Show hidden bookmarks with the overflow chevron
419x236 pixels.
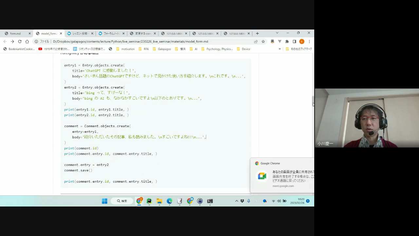click(x=280, y=49)
